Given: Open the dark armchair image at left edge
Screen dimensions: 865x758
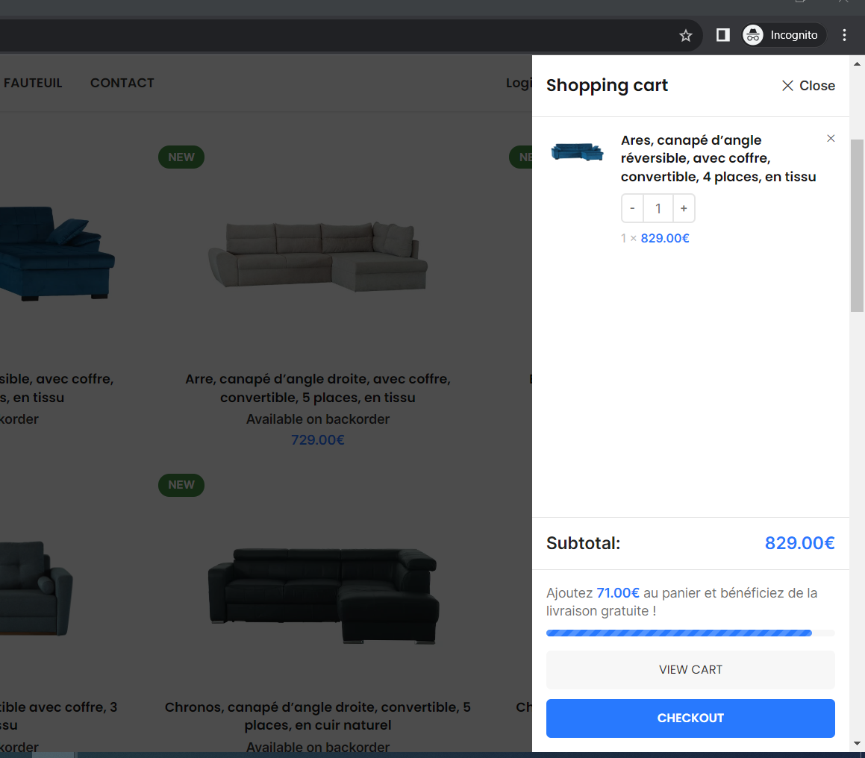Looking at the screenshot, I should click(37, 588).
